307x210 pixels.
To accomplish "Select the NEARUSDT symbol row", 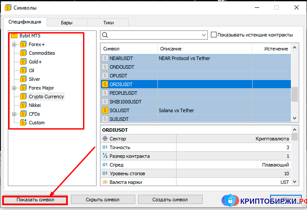I will [196, 58].
